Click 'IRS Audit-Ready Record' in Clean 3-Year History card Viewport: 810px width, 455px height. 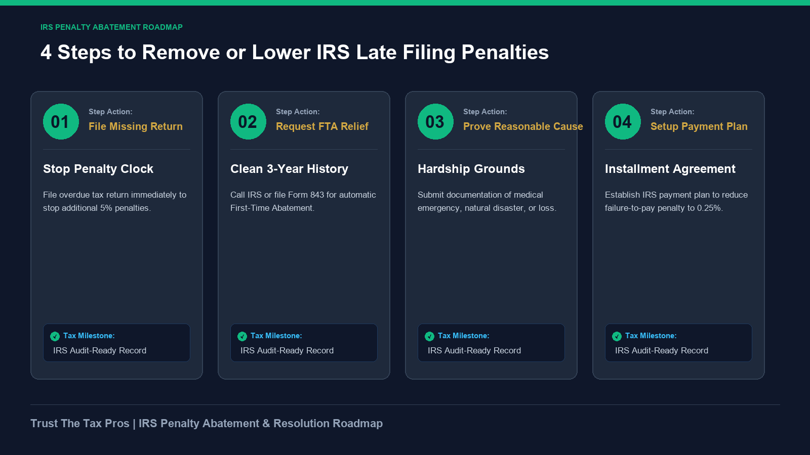click(287, 350)
